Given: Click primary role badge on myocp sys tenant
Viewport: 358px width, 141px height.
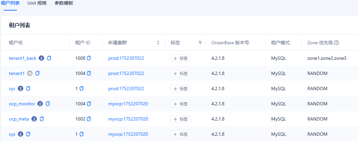Looking at the screenshot, I should point(21,134).
